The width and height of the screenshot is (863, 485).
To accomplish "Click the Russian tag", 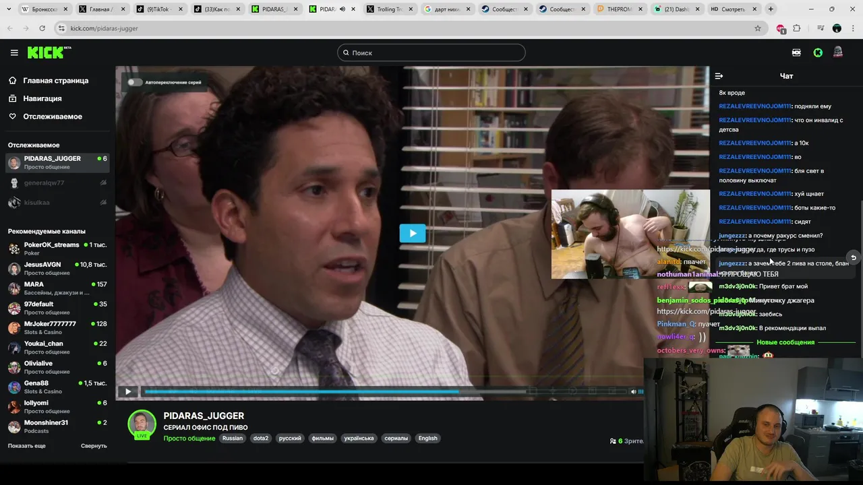I will pyautogui.click(x=233, y=439).
